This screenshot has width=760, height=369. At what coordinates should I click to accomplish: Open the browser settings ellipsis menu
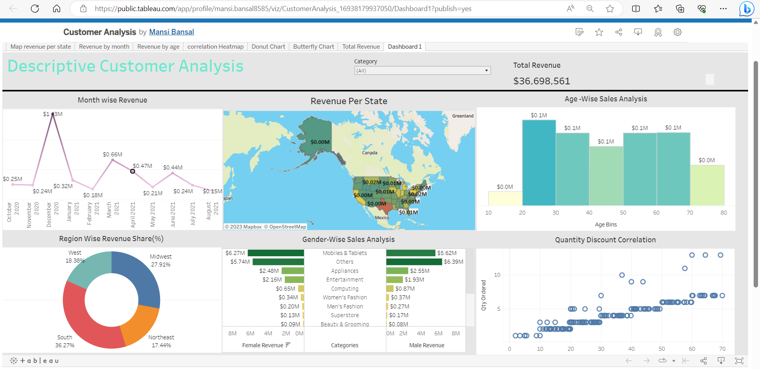click(723, 8)
